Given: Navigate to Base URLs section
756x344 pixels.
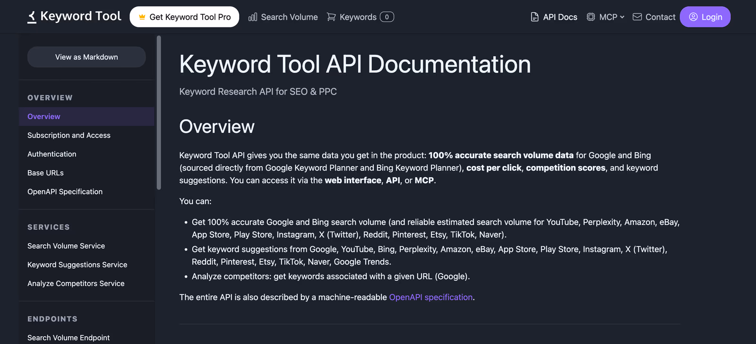Looking at the screenshot, I should pyautogui.click(x=45, y=173).
